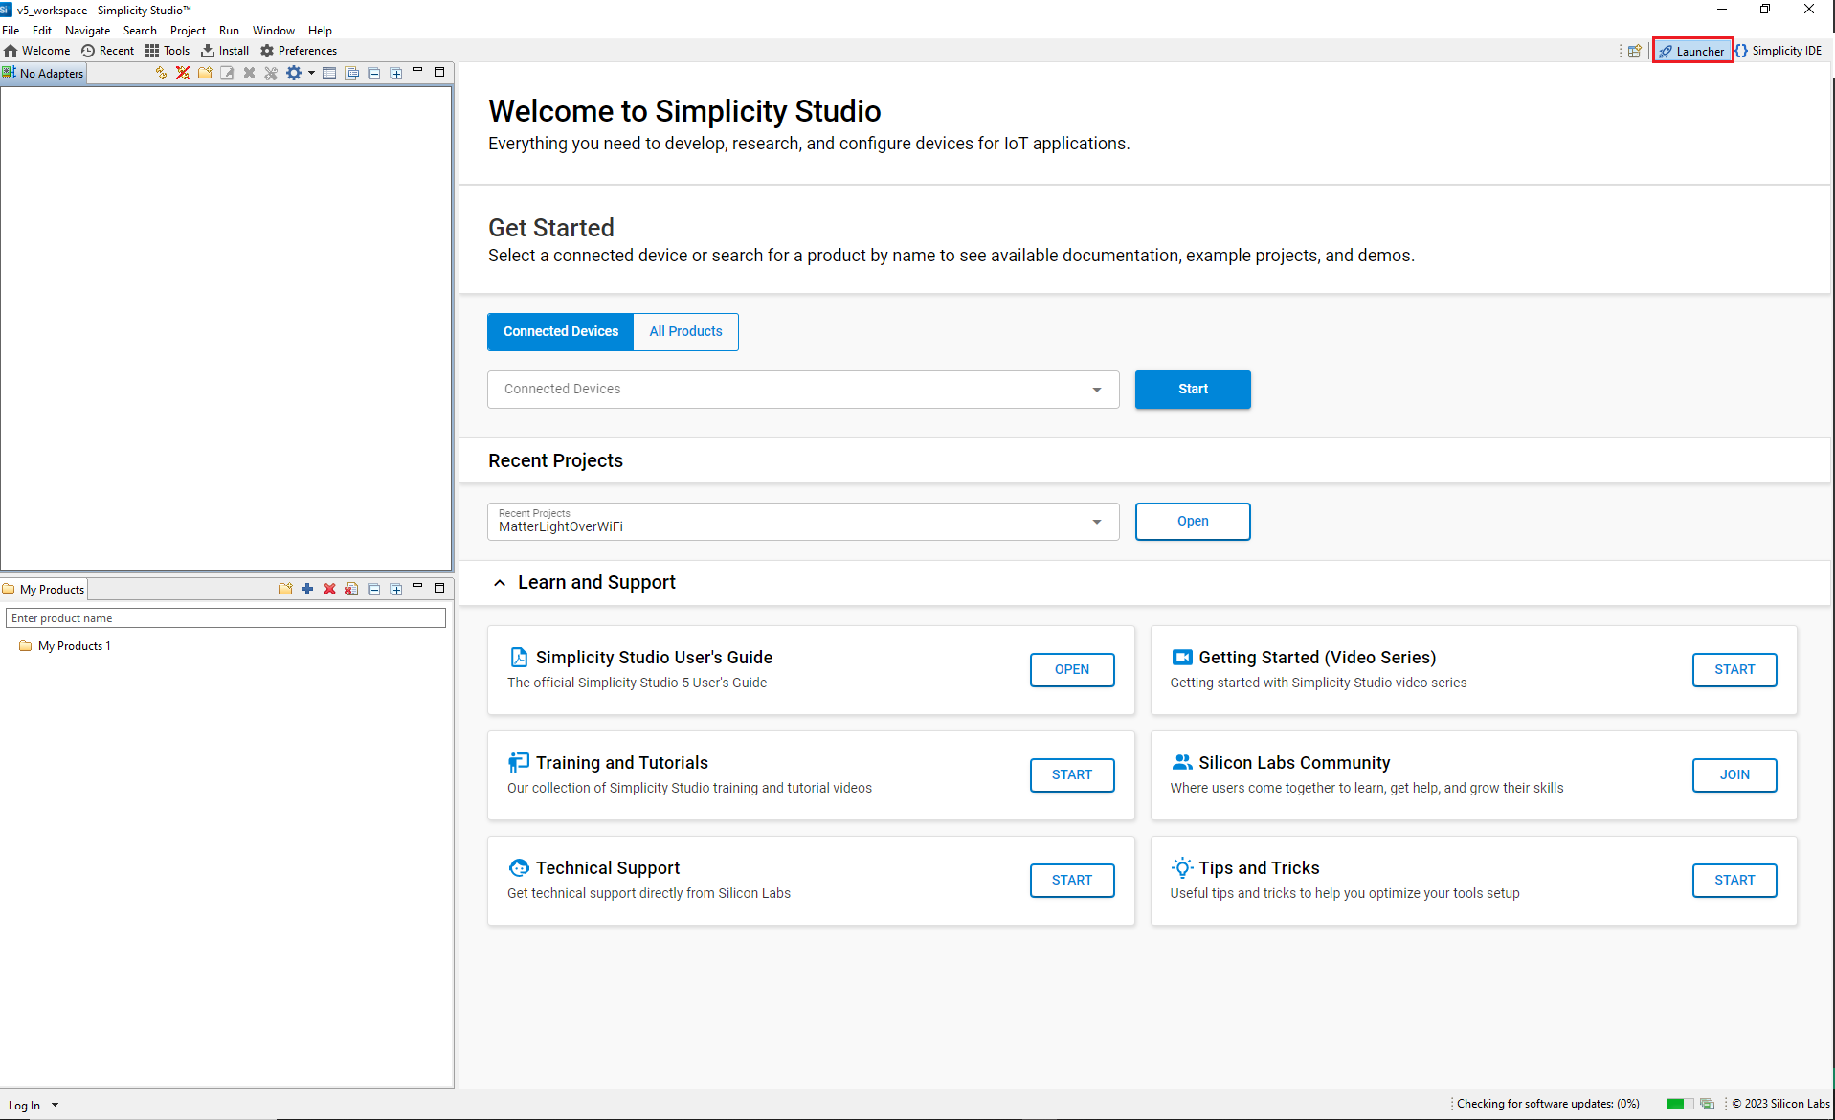Click the blue plus icon in My Products
Image resolution: width=1835 pixels, height=1120 pixels.
coord(307,589)
